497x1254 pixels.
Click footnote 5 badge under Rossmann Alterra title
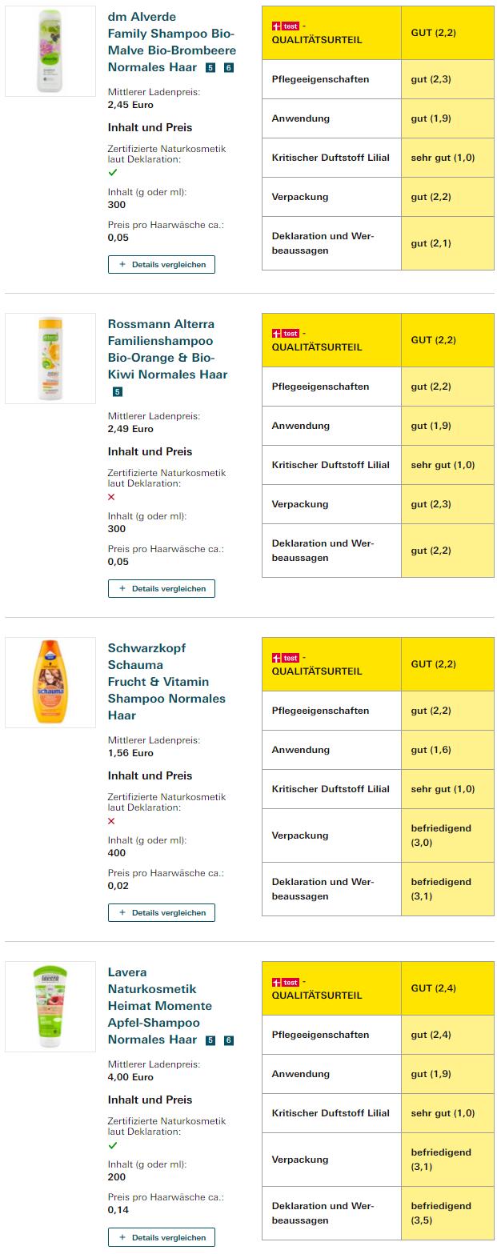click(x=118, y=392)
